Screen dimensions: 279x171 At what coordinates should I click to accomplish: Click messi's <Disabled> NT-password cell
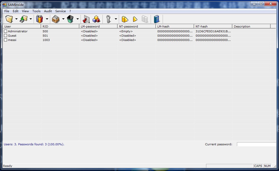coord(128,40)
